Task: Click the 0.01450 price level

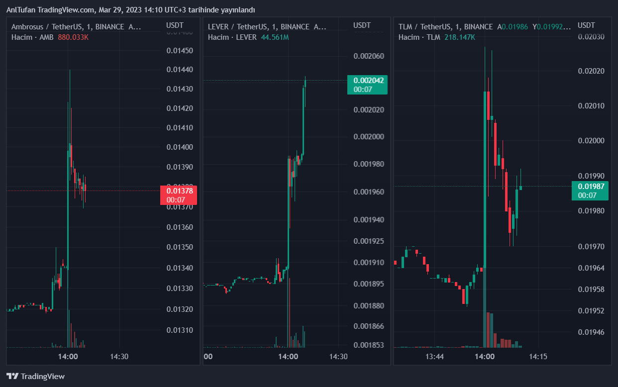Action: pos(180,51)
